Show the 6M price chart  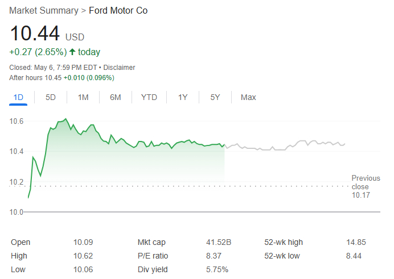pos(116,97)
